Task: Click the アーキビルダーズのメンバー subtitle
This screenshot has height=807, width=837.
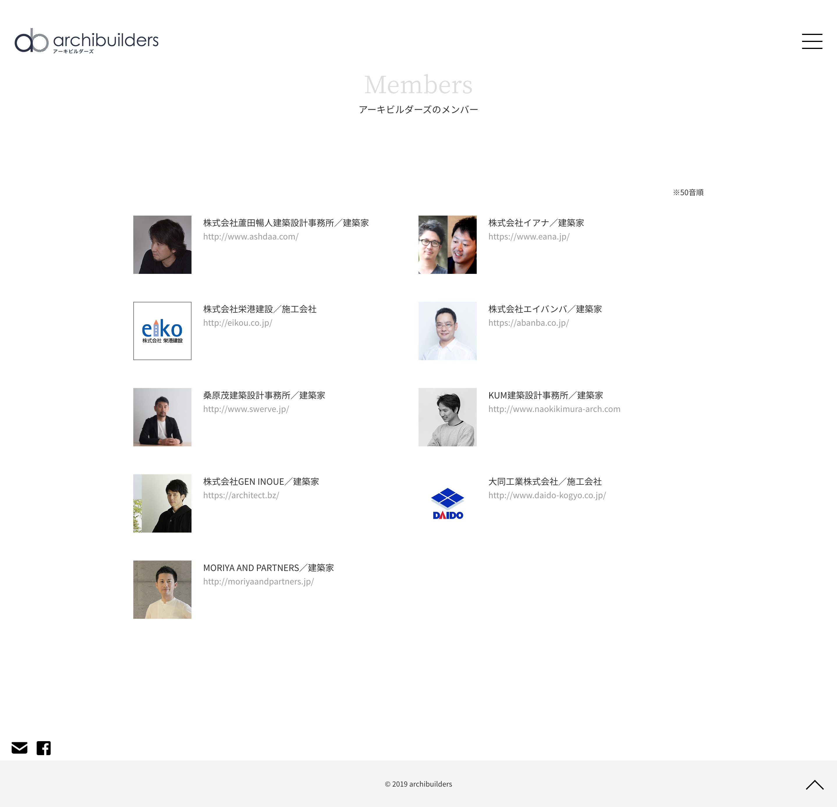Action: coord(418,110)
